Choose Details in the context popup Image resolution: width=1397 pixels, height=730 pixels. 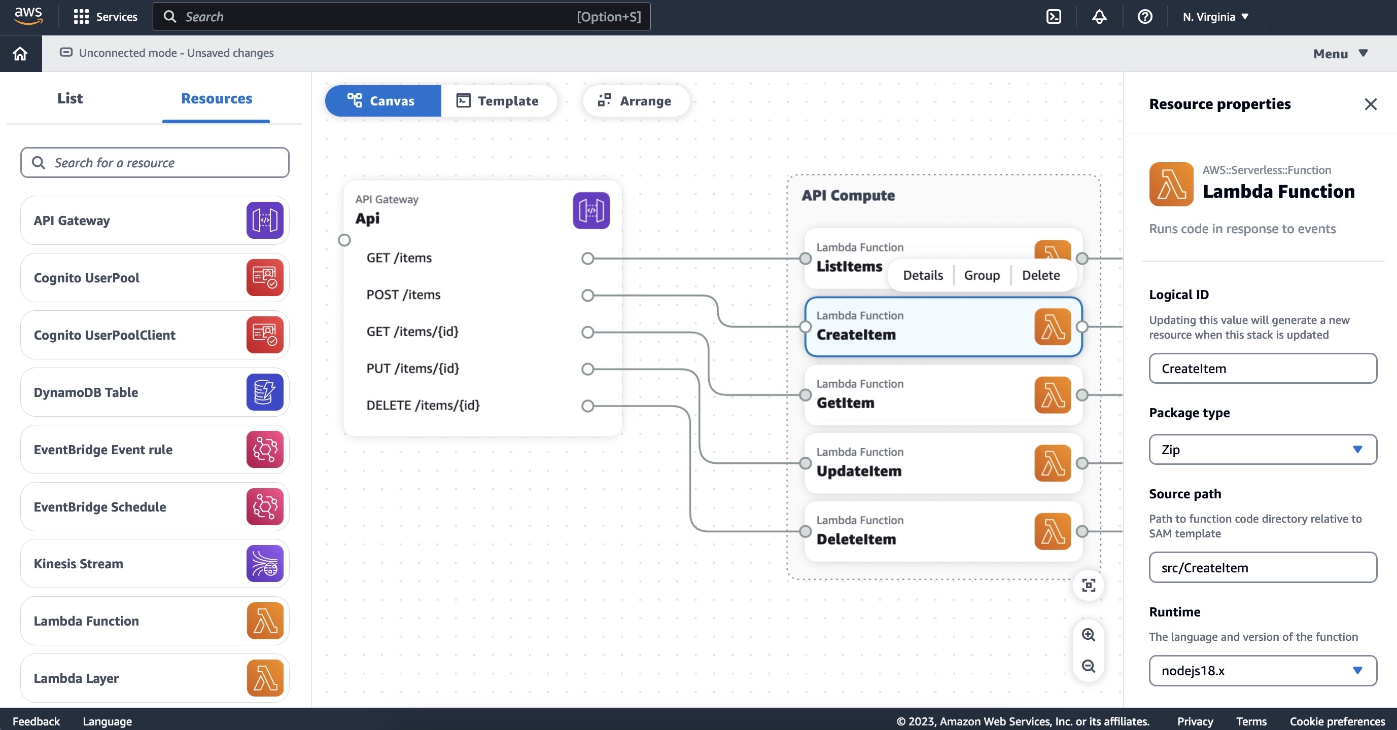923,275
